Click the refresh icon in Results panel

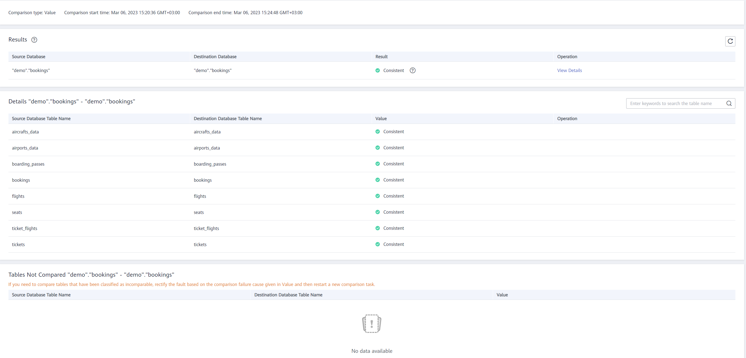(x=730, y=41)
